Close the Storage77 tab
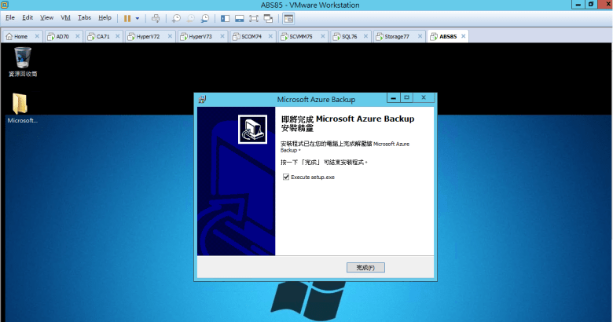This screenshot has width=613, height=322. [420, 36]
